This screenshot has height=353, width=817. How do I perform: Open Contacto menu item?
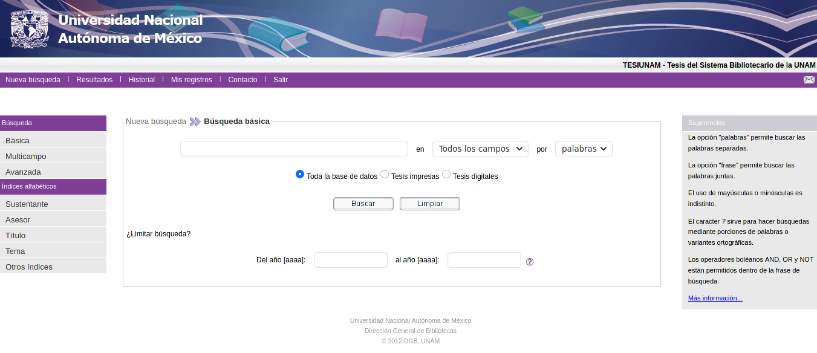tap(242, 80)
